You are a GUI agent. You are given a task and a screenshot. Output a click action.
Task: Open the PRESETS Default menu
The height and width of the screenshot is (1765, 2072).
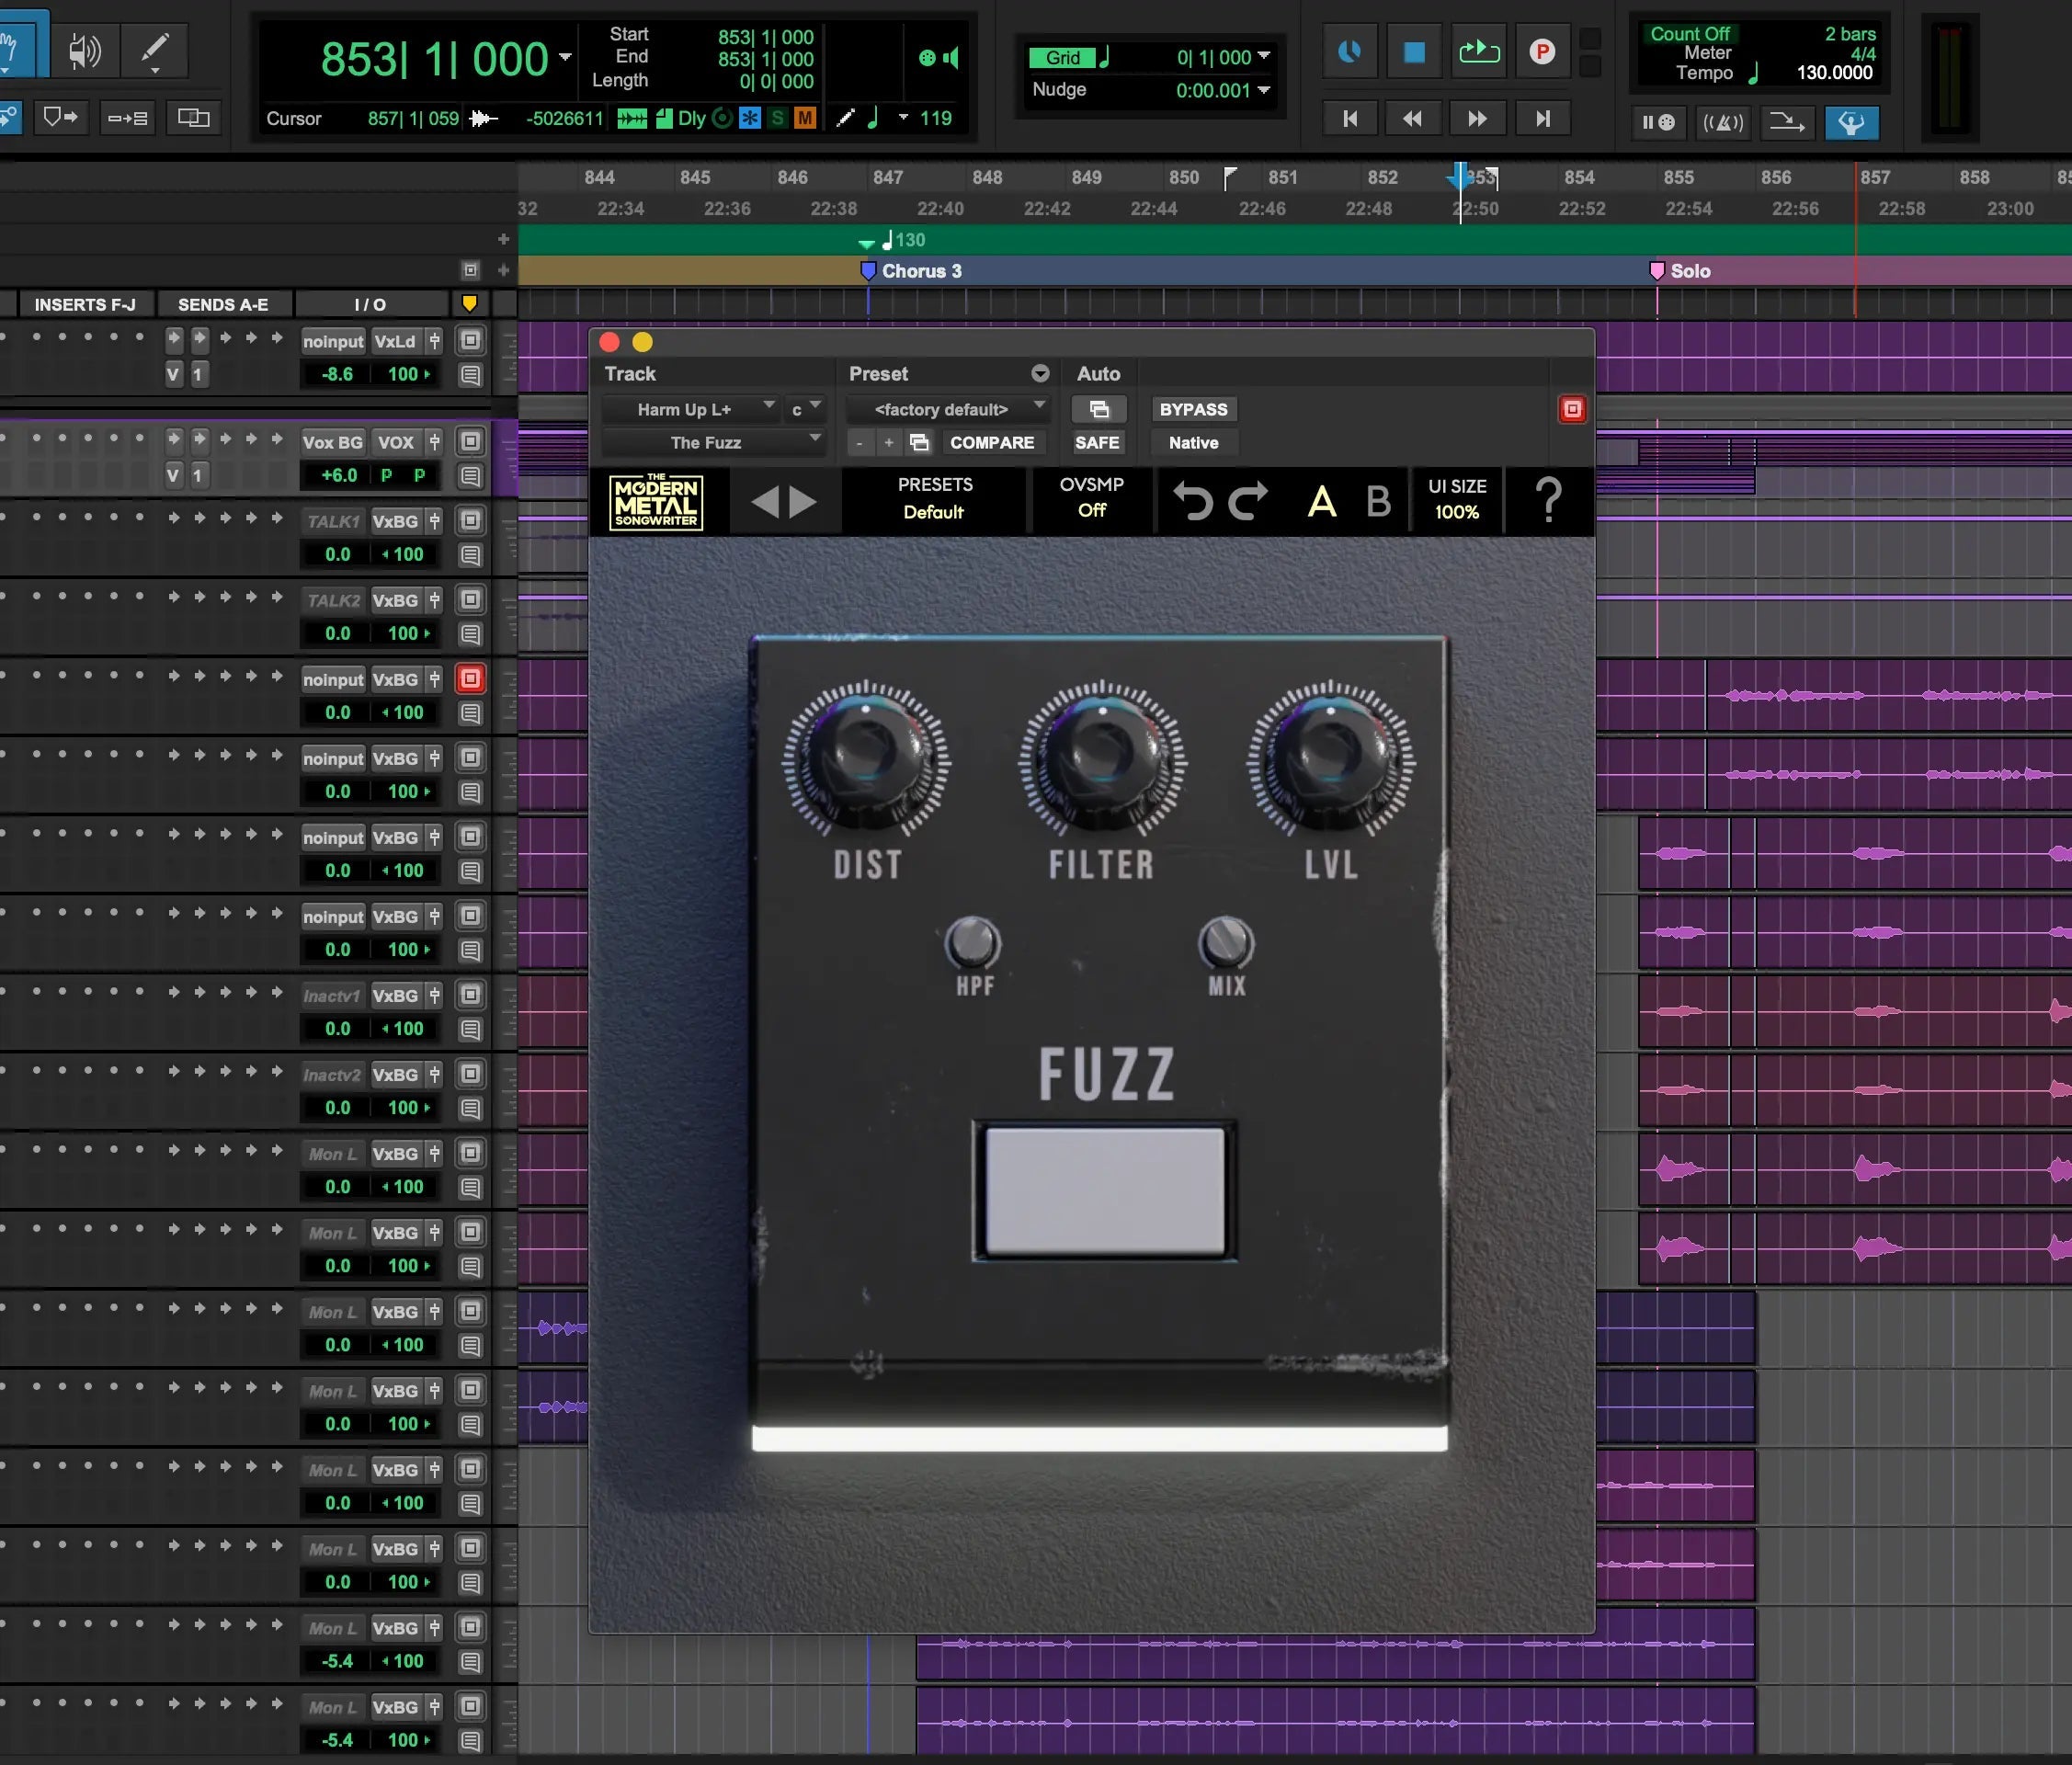point(934,499)
